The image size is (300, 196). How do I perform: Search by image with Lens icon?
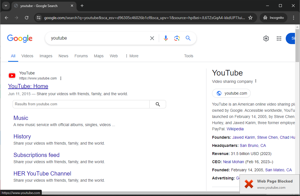[x=177, y=38]
